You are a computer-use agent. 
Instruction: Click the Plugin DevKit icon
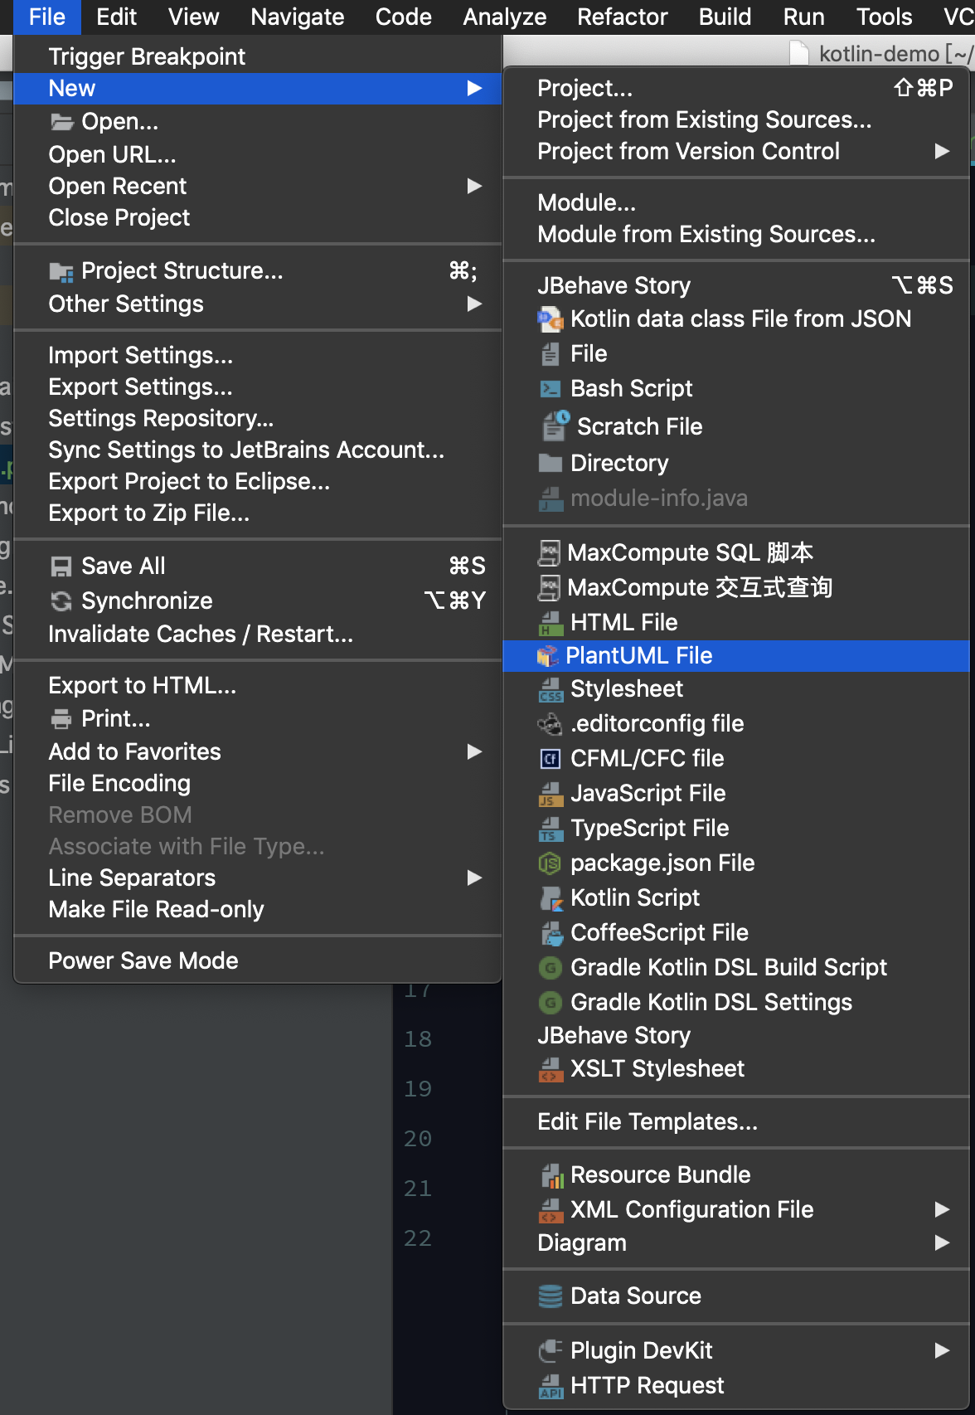(x=550, y=1351)
